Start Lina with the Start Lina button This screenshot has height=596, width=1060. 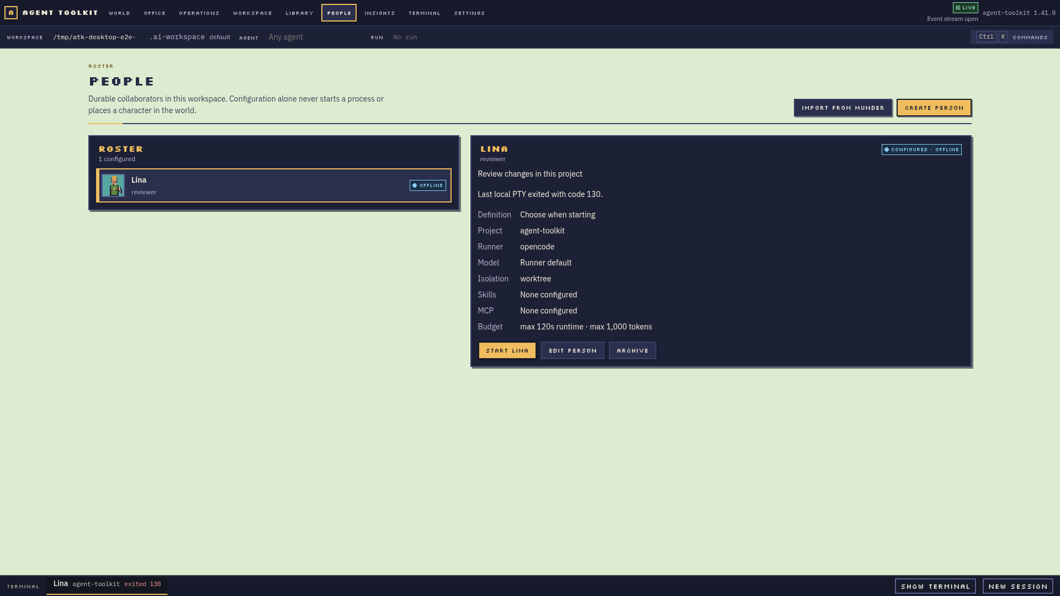tap(507, 350)
